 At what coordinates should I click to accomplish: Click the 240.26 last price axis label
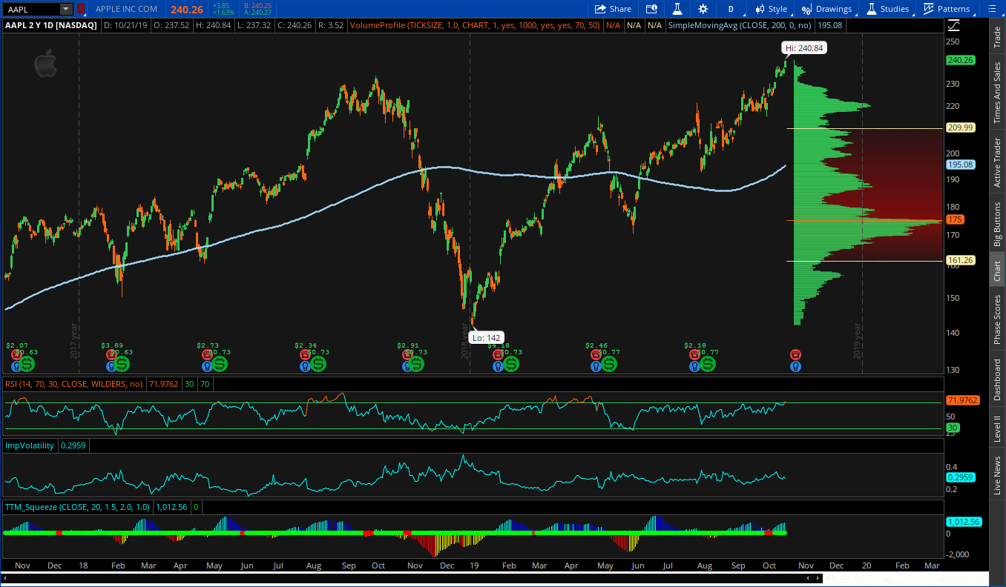coord(961,61)
